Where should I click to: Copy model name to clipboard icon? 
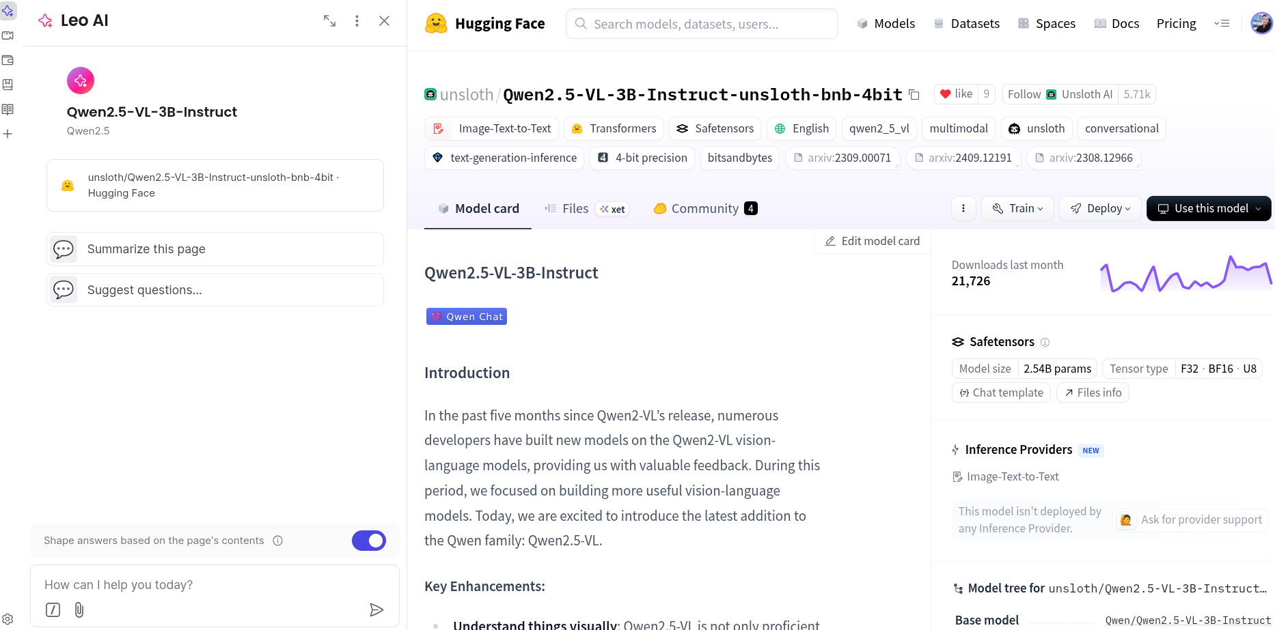point(914,95)
